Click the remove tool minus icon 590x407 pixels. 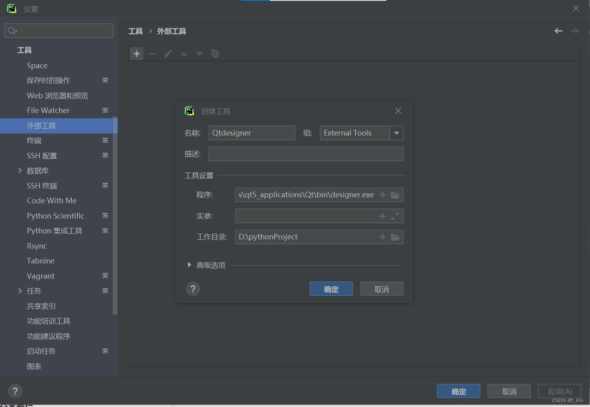[x=152, y=53]
